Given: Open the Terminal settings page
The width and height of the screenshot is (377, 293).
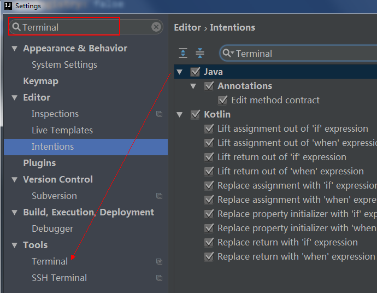Looking at the screenshot, I should tap(50, 261).
